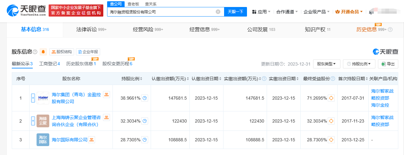Viewport: 404px width, 155px height.
Task: Expand the 合作通道 dropdown
Action: 287,12
